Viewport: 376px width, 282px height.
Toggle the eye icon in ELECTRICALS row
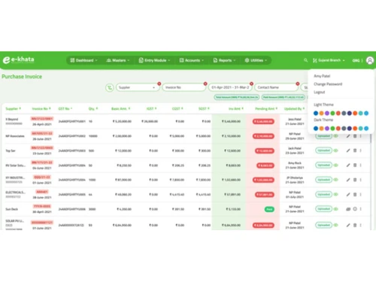click(x=336, y=194)
